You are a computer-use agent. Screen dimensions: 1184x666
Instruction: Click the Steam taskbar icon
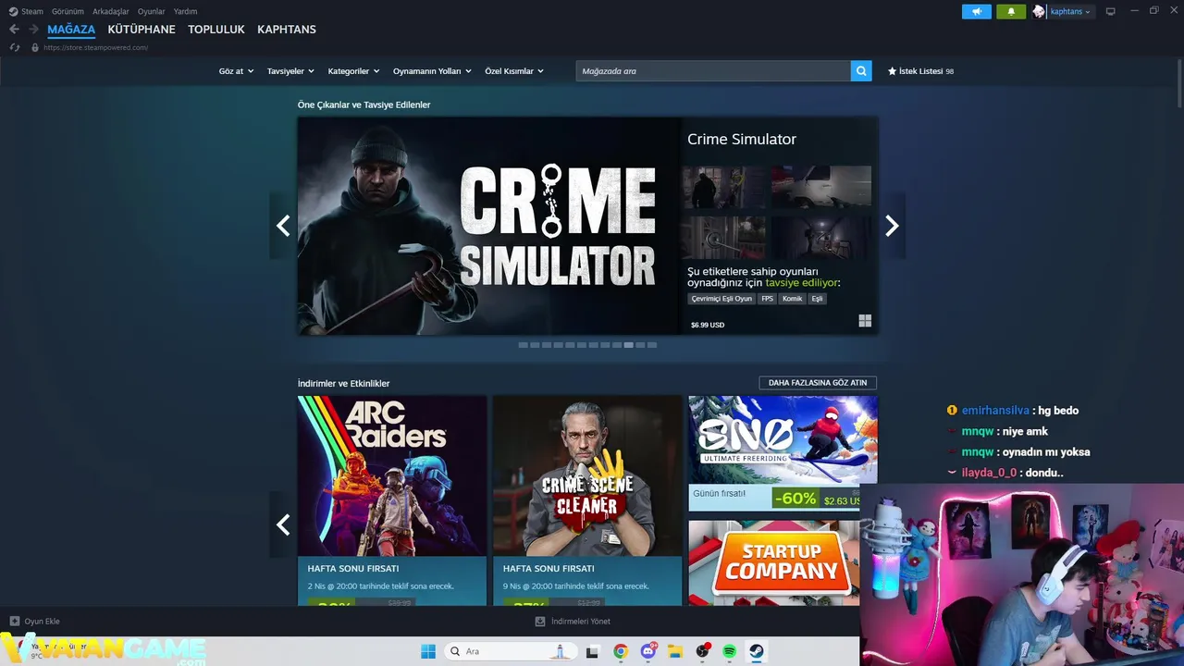756,651
